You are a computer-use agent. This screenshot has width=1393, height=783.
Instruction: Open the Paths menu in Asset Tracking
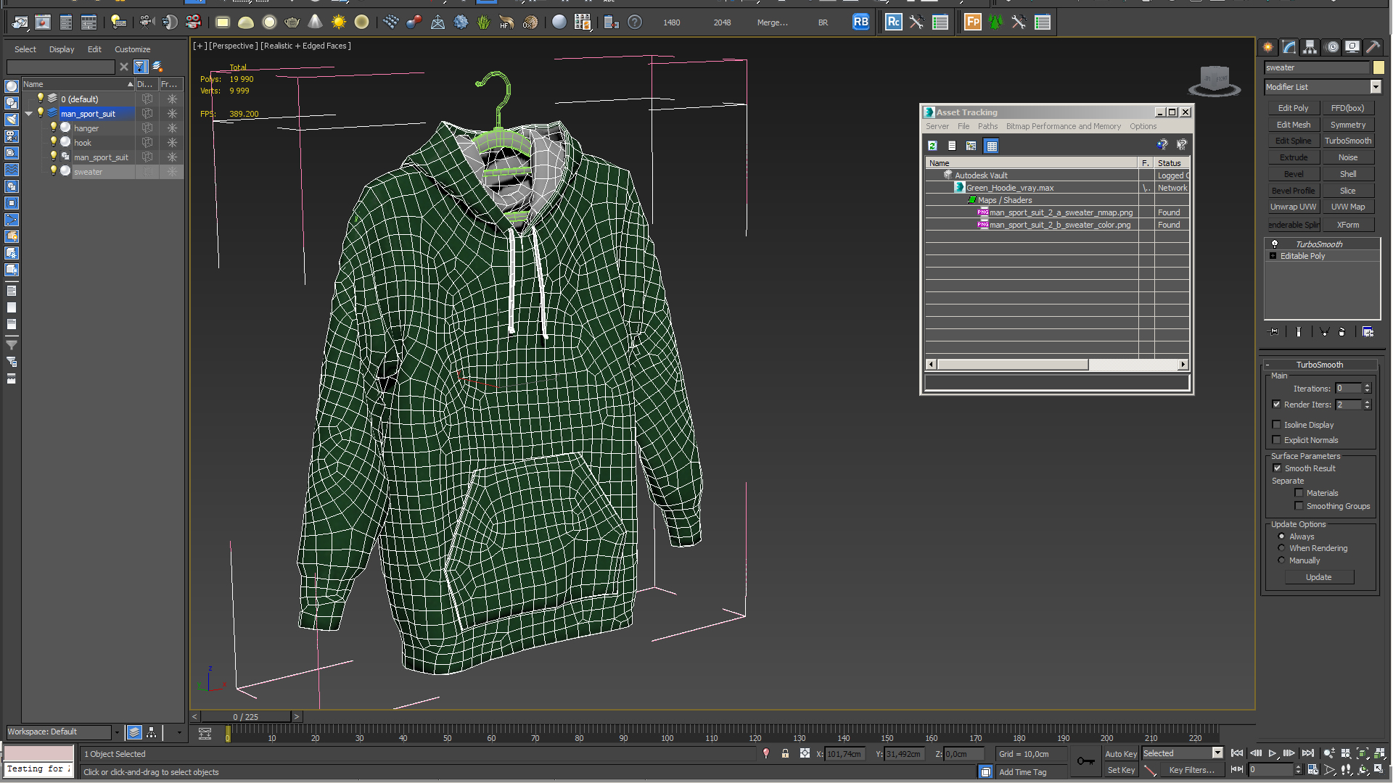coord(987,126)
